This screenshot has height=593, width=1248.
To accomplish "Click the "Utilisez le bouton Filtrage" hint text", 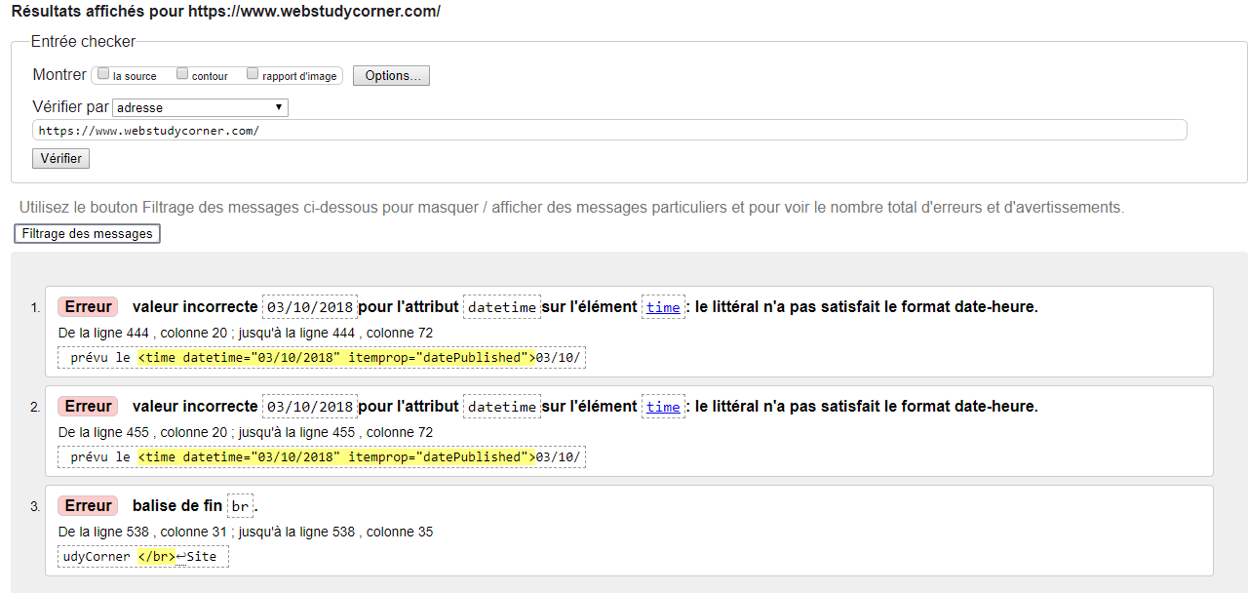I will (571, 207).
